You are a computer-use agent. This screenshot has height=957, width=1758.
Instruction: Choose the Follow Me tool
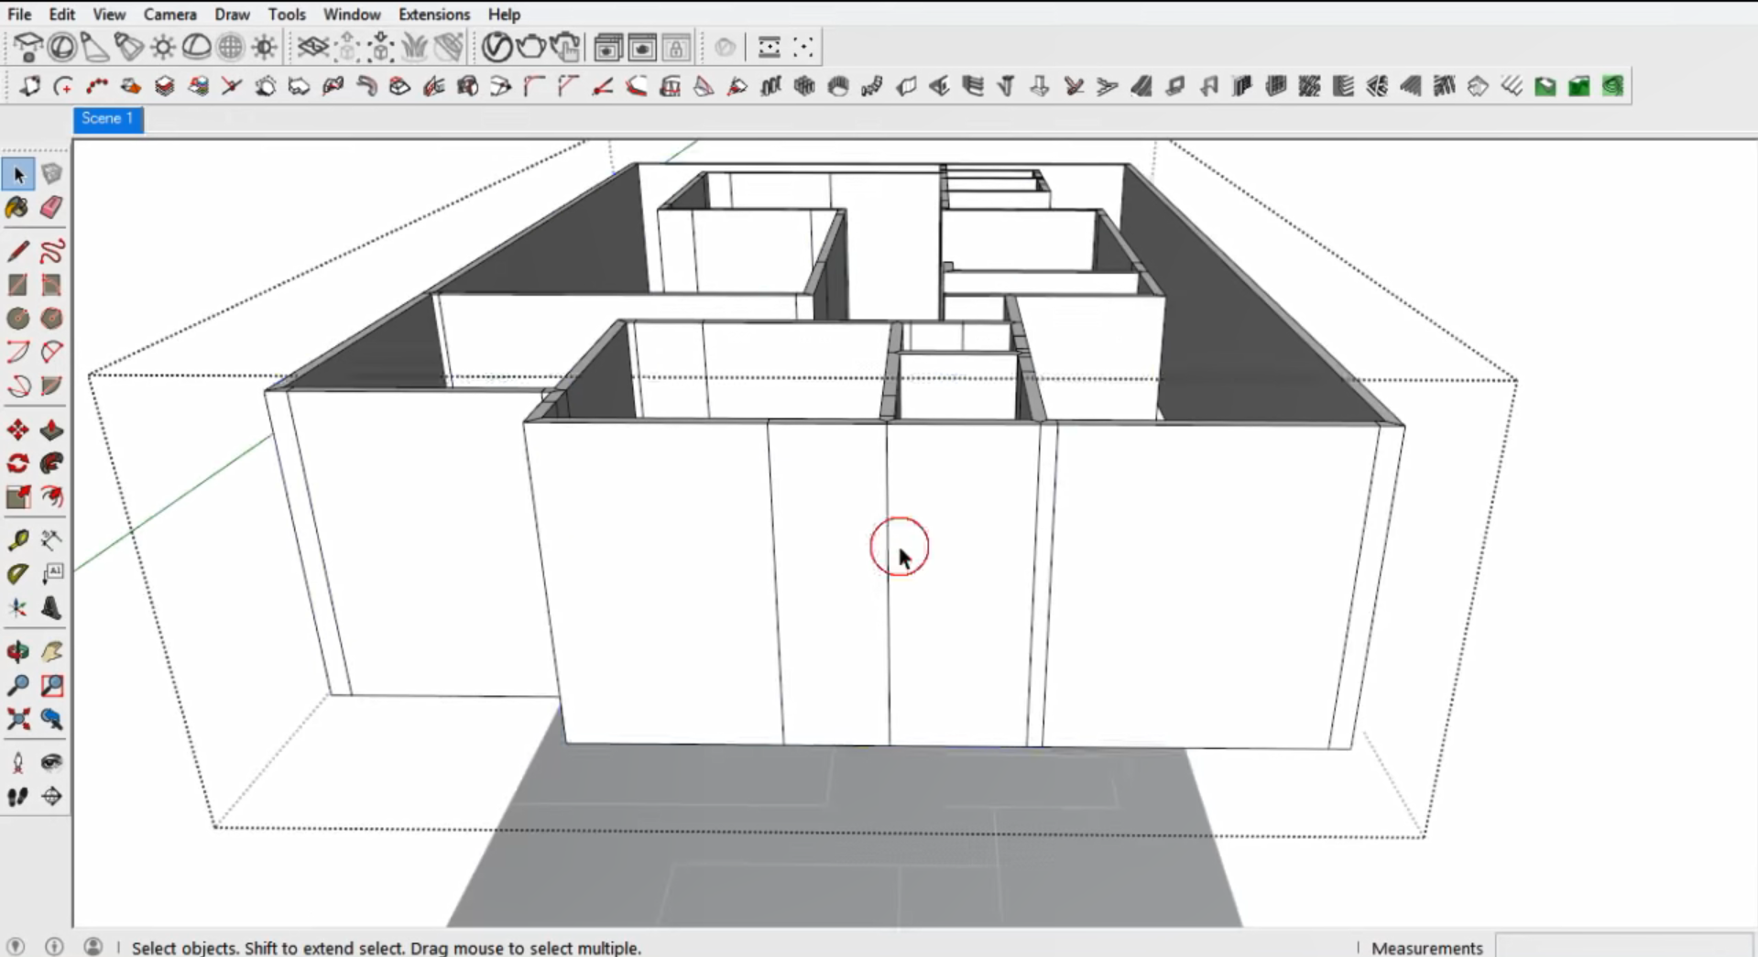51,463
